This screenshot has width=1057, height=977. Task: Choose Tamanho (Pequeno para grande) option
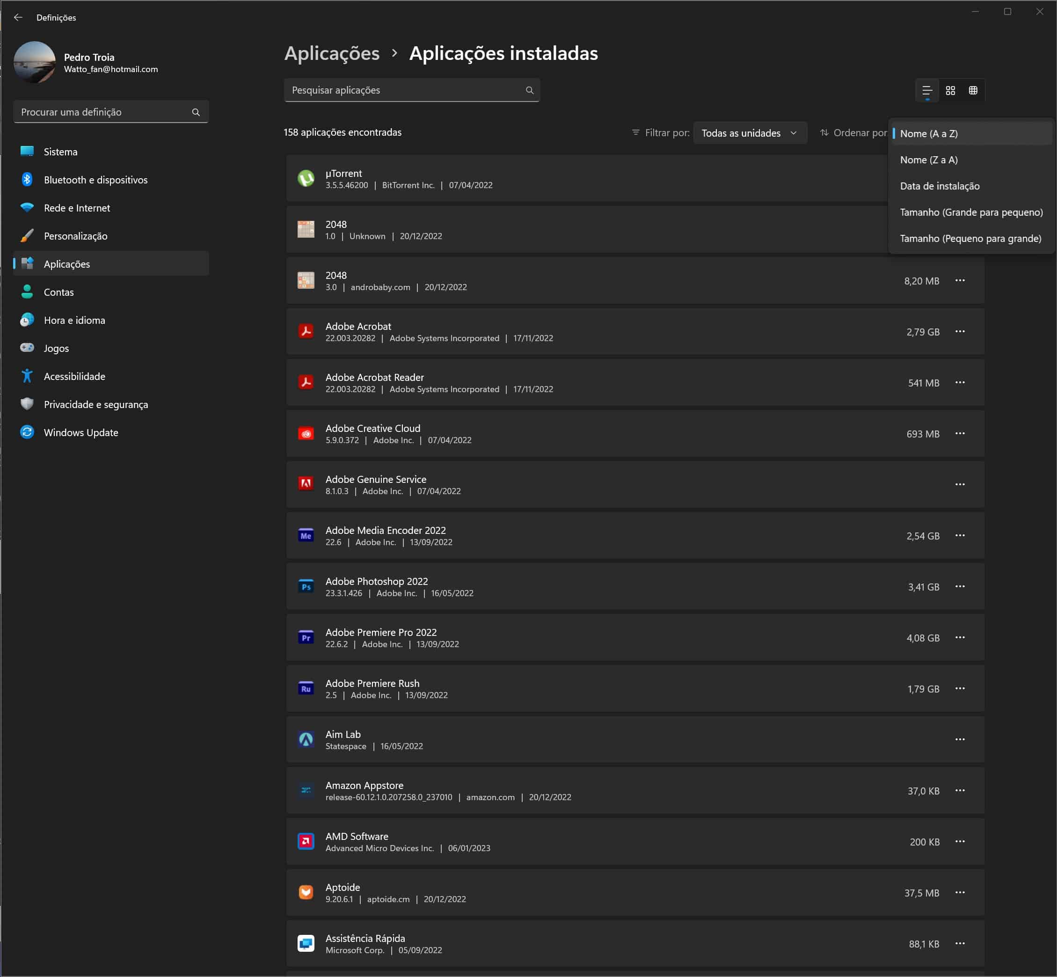click(x=970, y=239)
